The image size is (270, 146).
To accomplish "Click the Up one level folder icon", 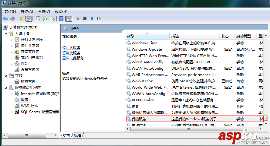I will (x=22, y=19).
